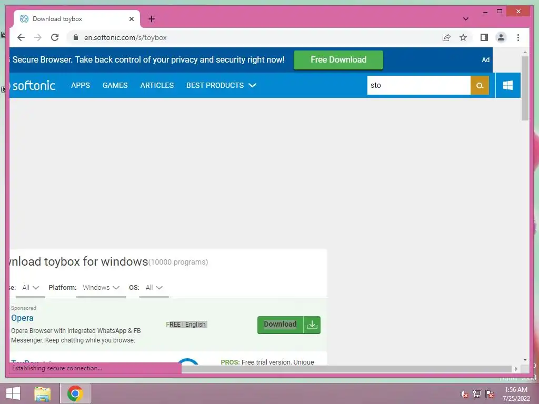Image resolution: width=539 pixels, height=404 pixels.
Task: Bookmark this page with the star
Action: tap(463, 37)
